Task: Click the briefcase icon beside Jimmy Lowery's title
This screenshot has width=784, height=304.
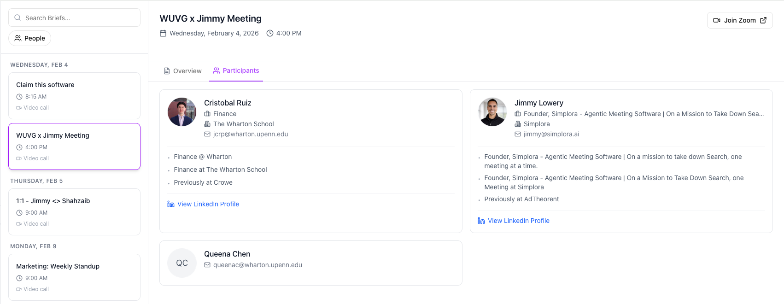Action: (x=518, y=113)
